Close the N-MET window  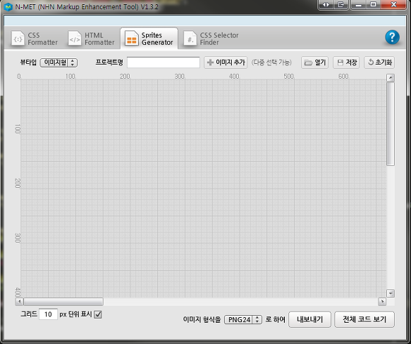point(393,4)
